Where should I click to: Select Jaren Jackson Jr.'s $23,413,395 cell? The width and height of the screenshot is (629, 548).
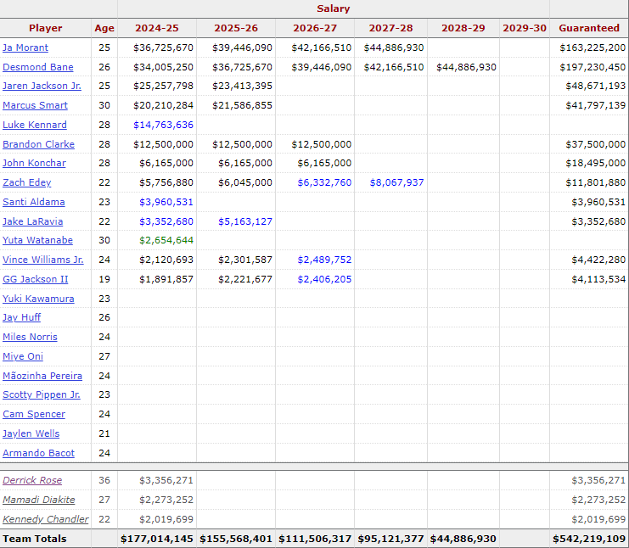(x=242, y=86)
